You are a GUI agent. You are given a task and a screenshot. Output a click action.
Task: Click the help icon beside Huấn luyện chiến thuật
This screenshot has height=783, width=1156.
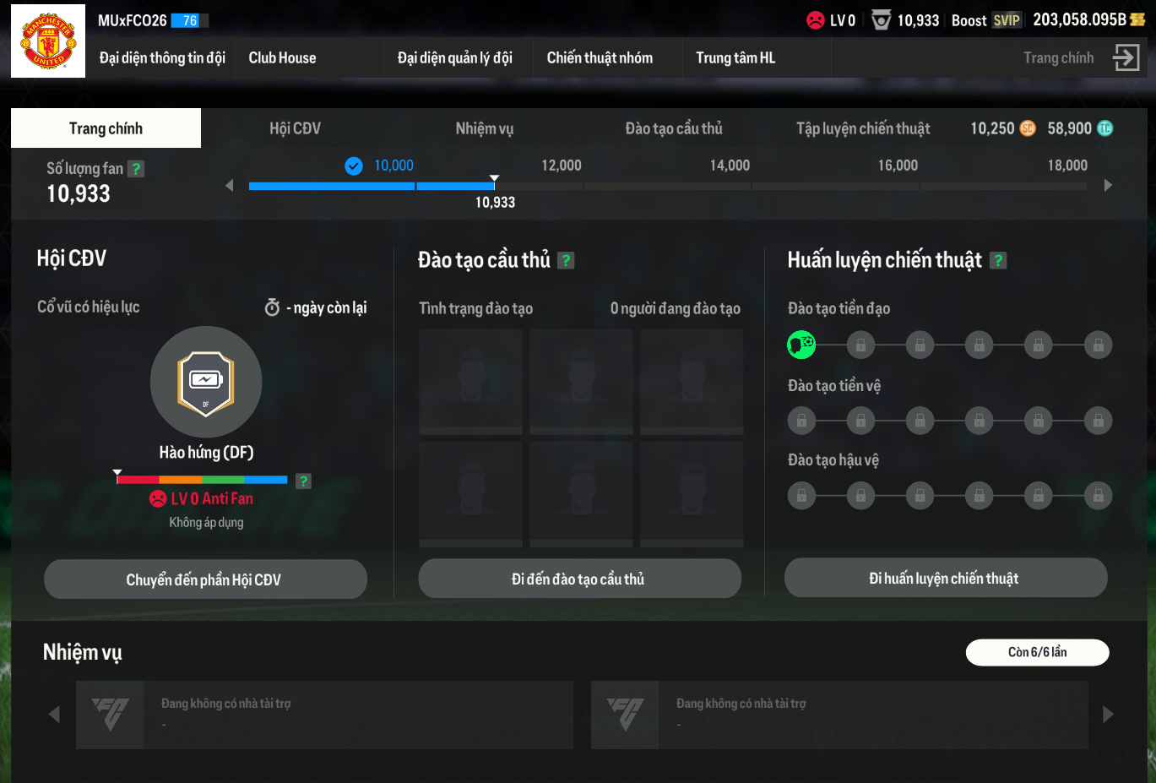click(x=998, y=261)
